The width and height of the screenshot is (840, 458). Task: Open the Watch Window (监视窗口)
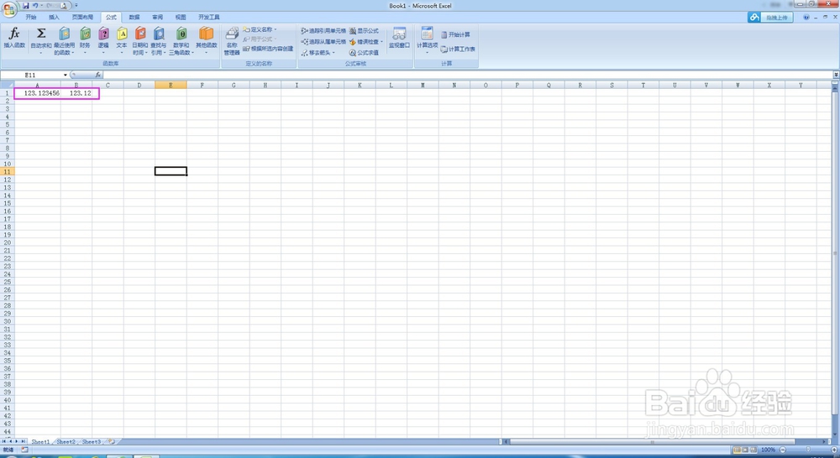[399, 38]
